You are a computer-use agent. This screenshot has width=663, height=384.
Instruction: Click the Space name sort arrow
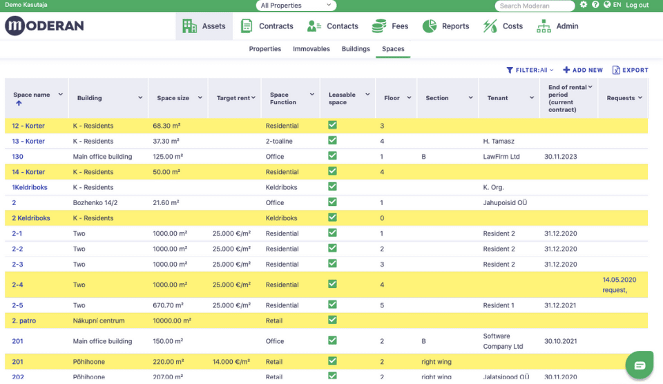click(x=19, y=103)
